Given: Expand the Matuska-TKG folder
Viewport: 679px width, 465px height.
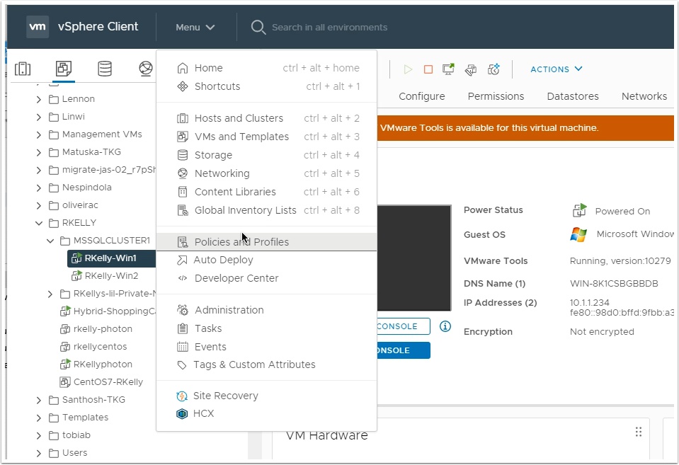Looking at the screenshot, I should click(x=39, y=152).
